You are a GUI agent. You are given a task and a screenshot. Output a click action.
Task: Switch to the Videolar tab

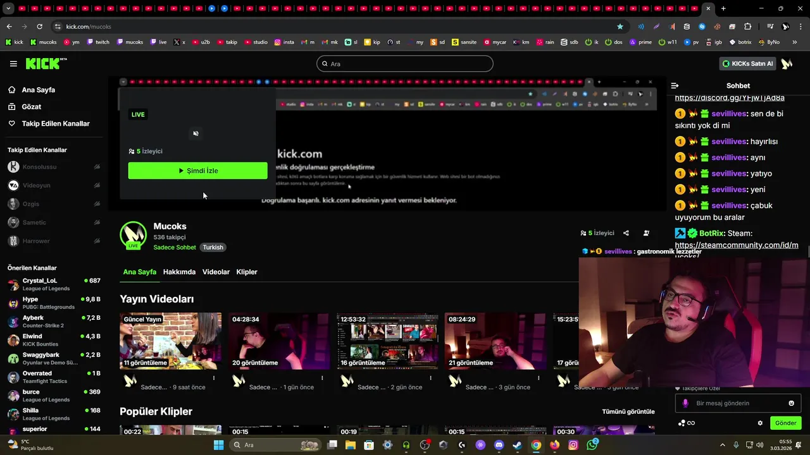coord(216,272)
